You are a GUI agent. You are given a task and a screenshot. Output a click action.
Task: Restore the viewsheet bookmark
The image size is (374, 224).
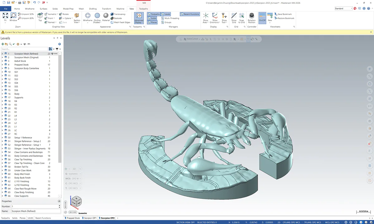click(284, 18)
